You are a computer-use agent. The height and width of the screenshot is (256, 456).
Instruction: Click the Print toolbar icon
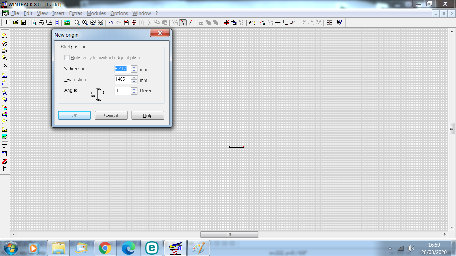[41, 23]
